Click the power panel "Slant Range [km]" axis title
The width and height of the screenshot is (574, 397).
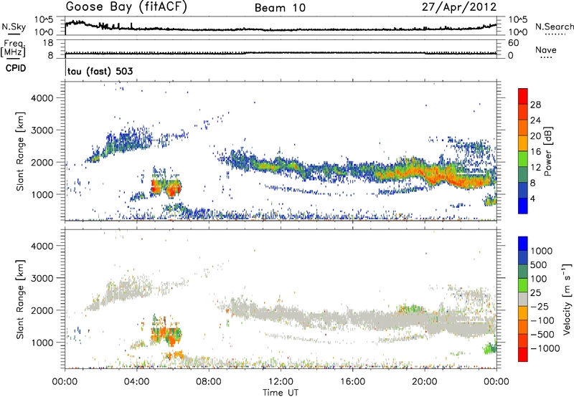[x=20, y=151]
